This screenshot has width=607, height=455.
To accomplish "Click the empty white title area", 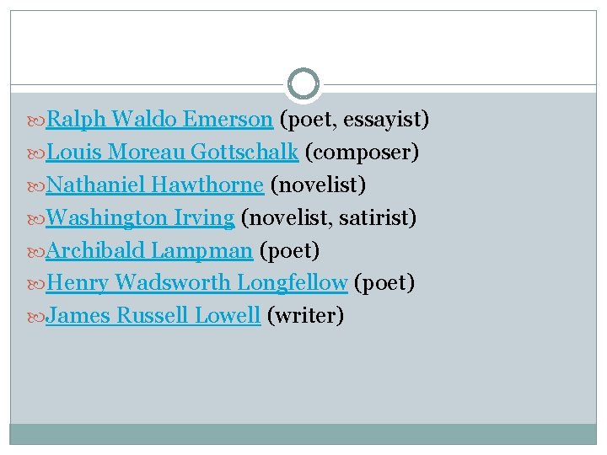I will tap(303, 42).
